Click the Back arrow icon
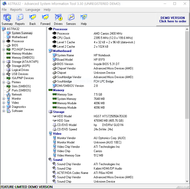 (x=33, y=18)
